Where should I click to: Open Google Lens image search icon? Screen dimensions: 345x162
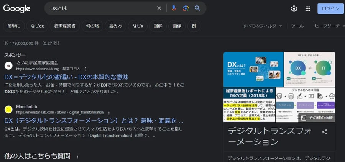point(186,8)
